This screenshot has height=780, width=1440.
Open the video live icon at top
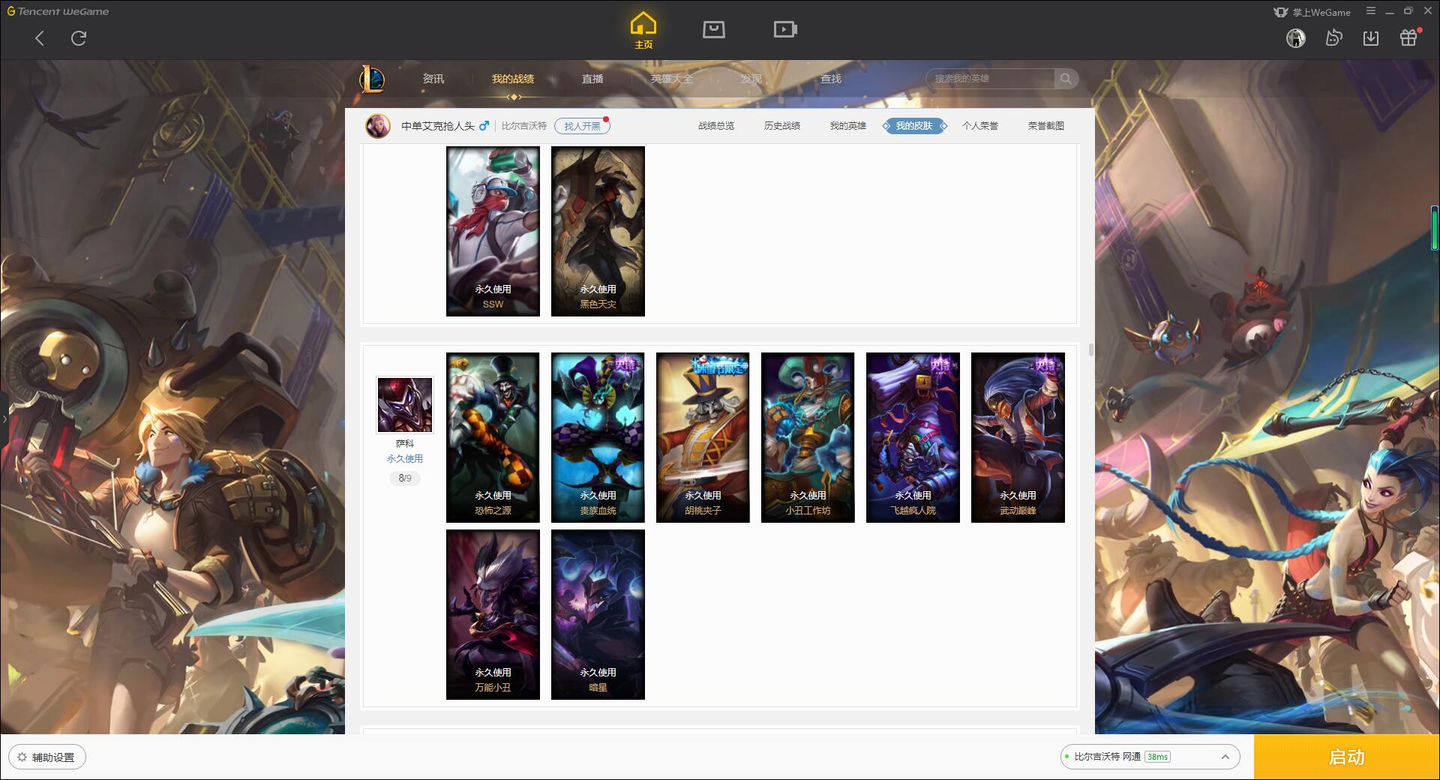point(784,29)
